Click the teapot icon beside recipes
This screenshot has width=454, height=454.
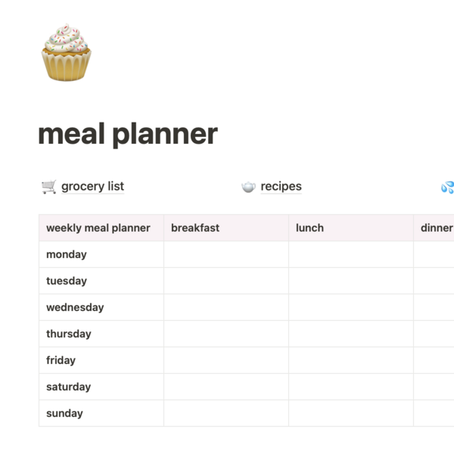(248, 187)
